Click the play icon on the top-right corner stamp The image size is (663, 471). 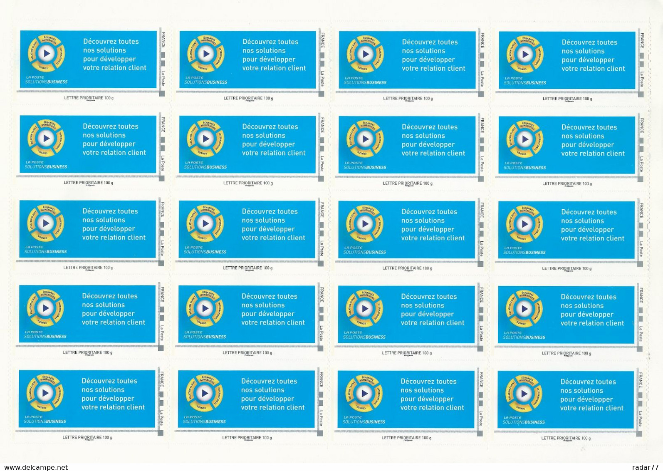[525, 54]
